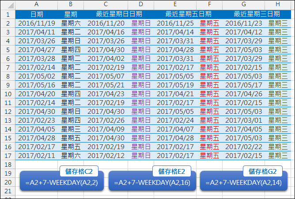This screenshot has height=199, width=295.
Task: Select cell with date 2017/04/16
Action: 106,32
